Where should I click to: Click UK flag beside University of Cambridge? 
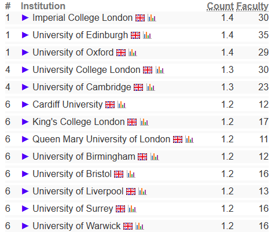(x=138, y=87)
